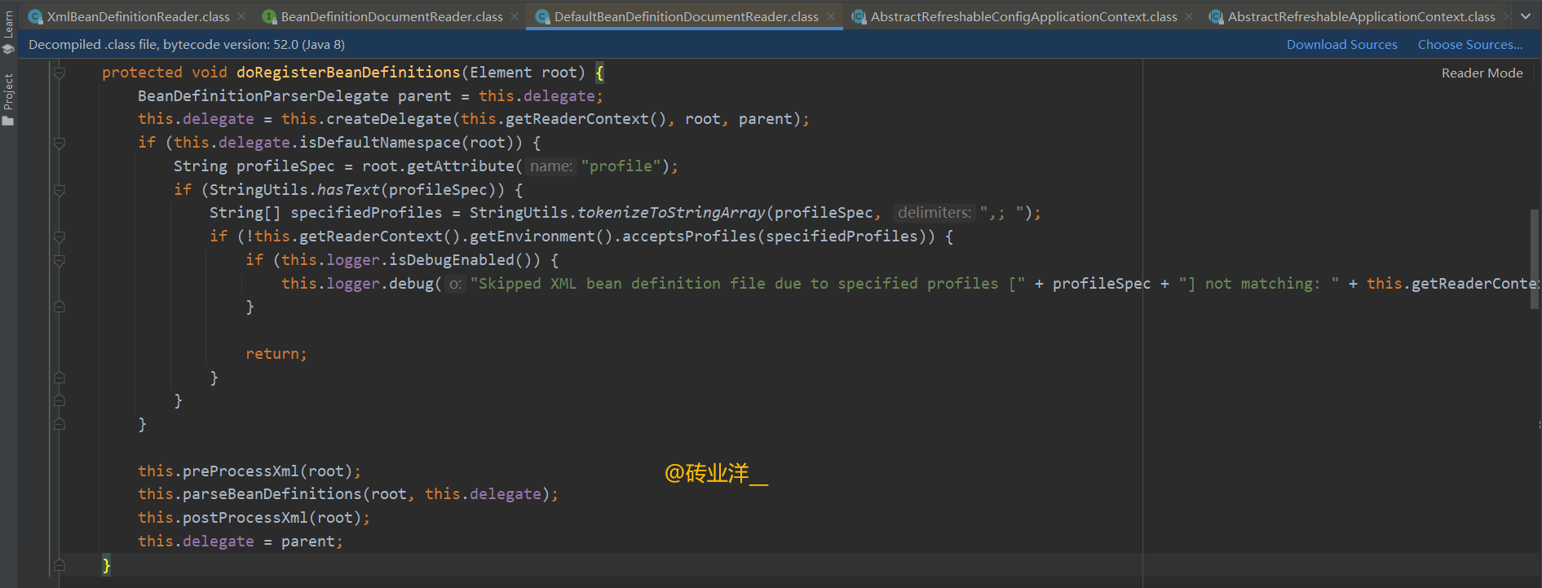The width and height of the screenshot is (1542, 588).
Task: Open BeanDefinitionDocumentReader.class tab
Action: [x=391, y=16]
